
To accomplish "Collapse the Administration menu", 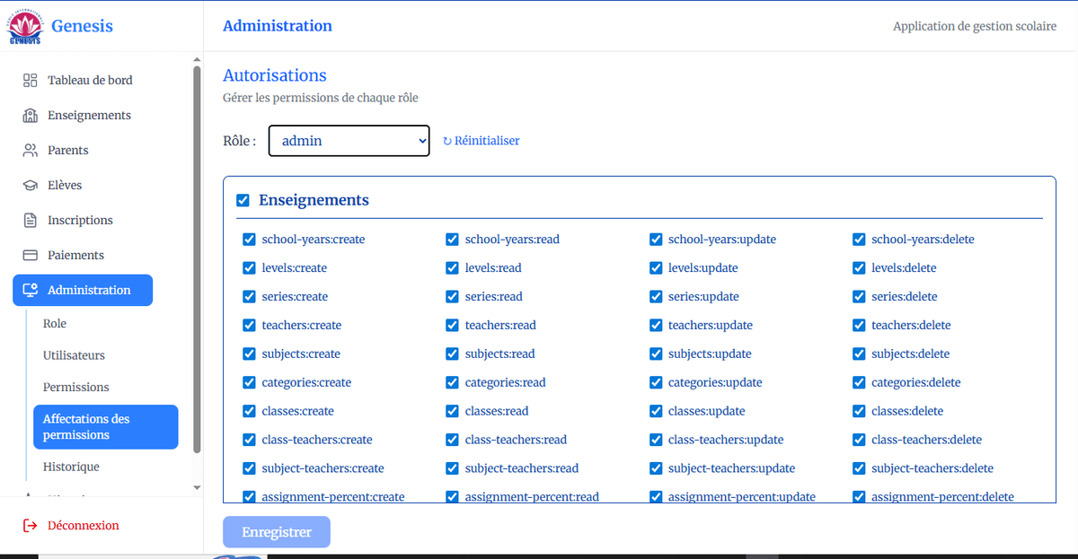I will pos(83,290).
